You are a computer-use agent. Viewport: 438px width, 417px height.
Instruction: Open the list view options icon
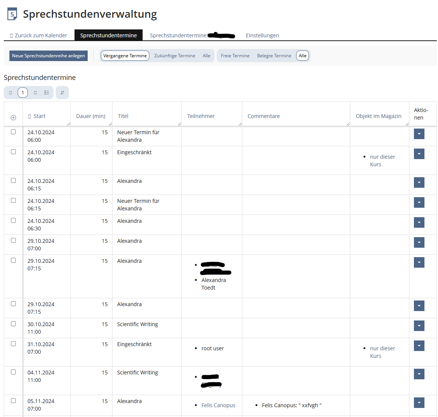pyautogui.click(x=47, y=93)
